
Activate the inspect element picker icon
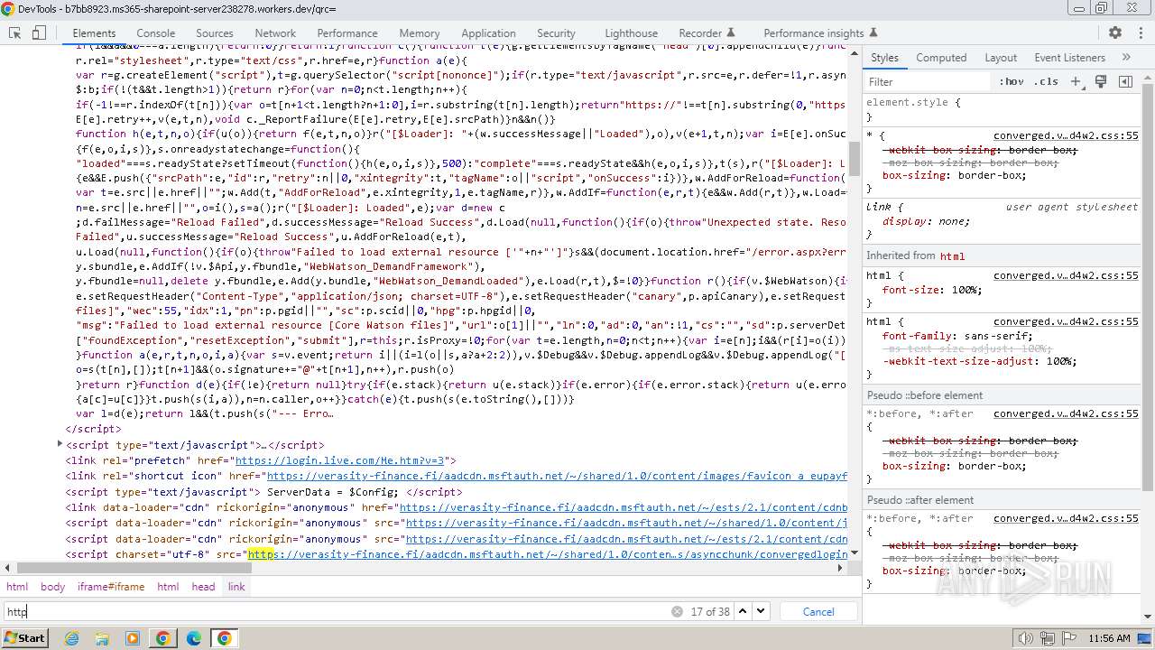[x=15, y=32]
